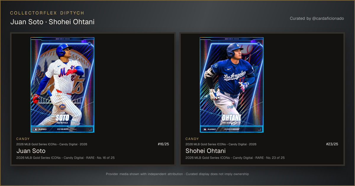The height and width of the screenshot is (186, 355).
Task: Click 'Curated by @cardaficionado' credit
Action: pos(317,18)
